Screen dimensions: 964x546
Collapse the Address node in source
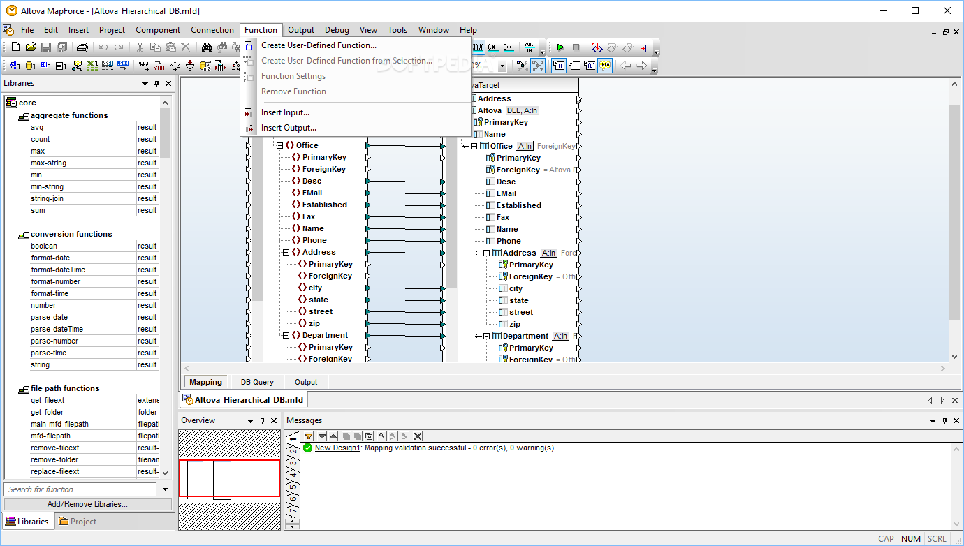click(x=286, y=252)
